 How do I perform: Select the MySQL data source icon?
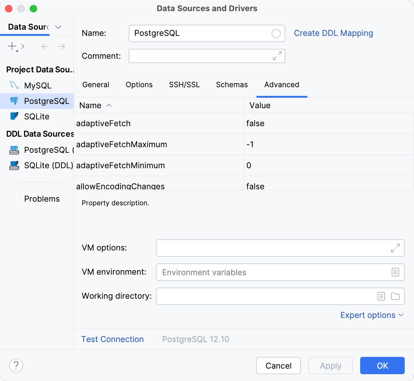(14, 85)
